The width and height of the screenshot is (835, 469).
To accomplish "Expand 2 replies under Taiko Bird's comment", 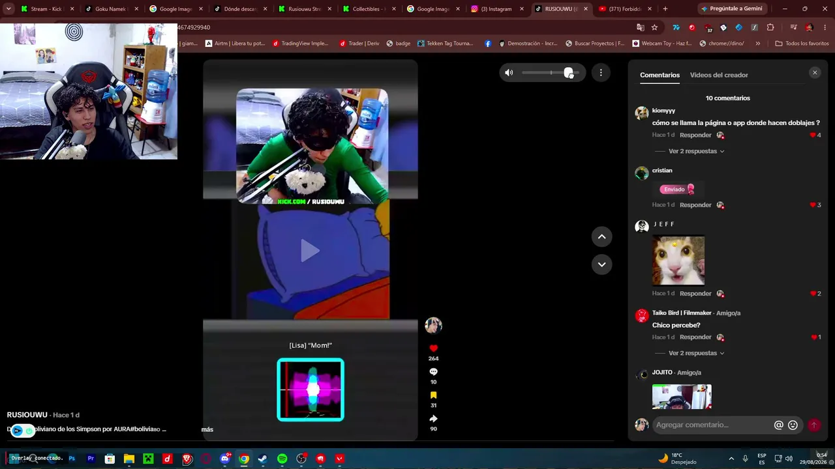I will pyautogui.click(x=696, y=353).
